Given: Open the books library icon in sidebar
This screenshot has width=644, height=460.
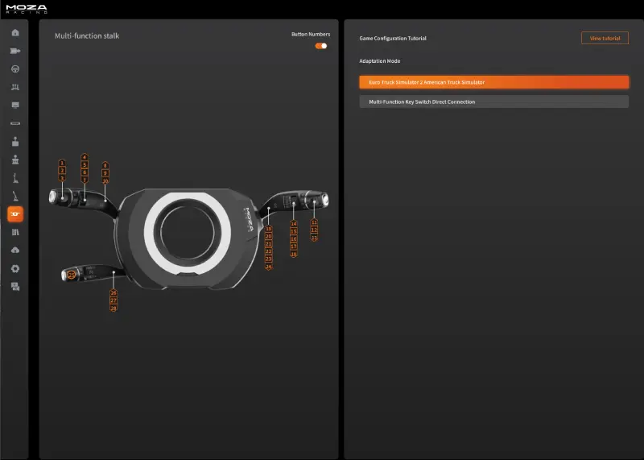Looking at the screenshot, I should coord(15,232).
